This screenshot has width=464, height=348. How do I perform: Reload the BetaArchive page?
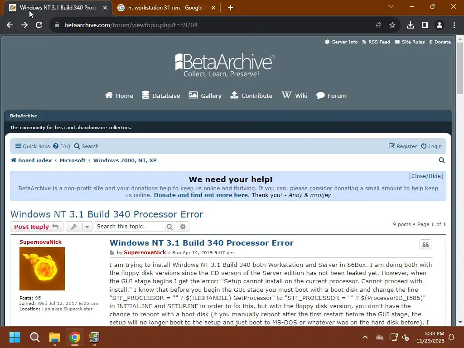(x=39, y=25)
